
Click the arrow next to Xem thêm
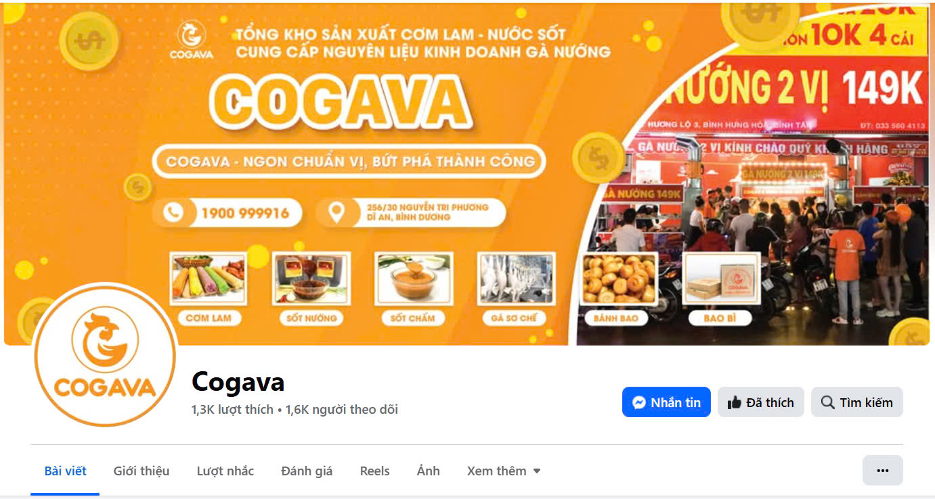(x=537, y=471)
